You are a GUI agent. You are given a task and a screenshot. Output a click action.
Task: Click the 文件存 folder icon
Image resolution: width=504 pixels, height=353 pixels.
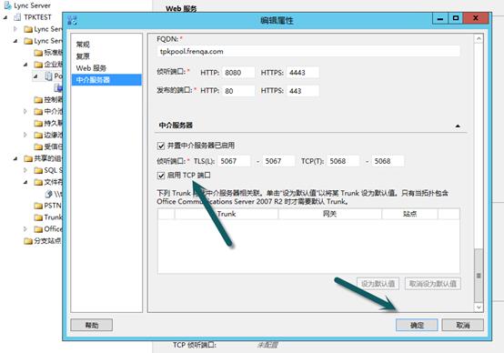click(38, 182)
